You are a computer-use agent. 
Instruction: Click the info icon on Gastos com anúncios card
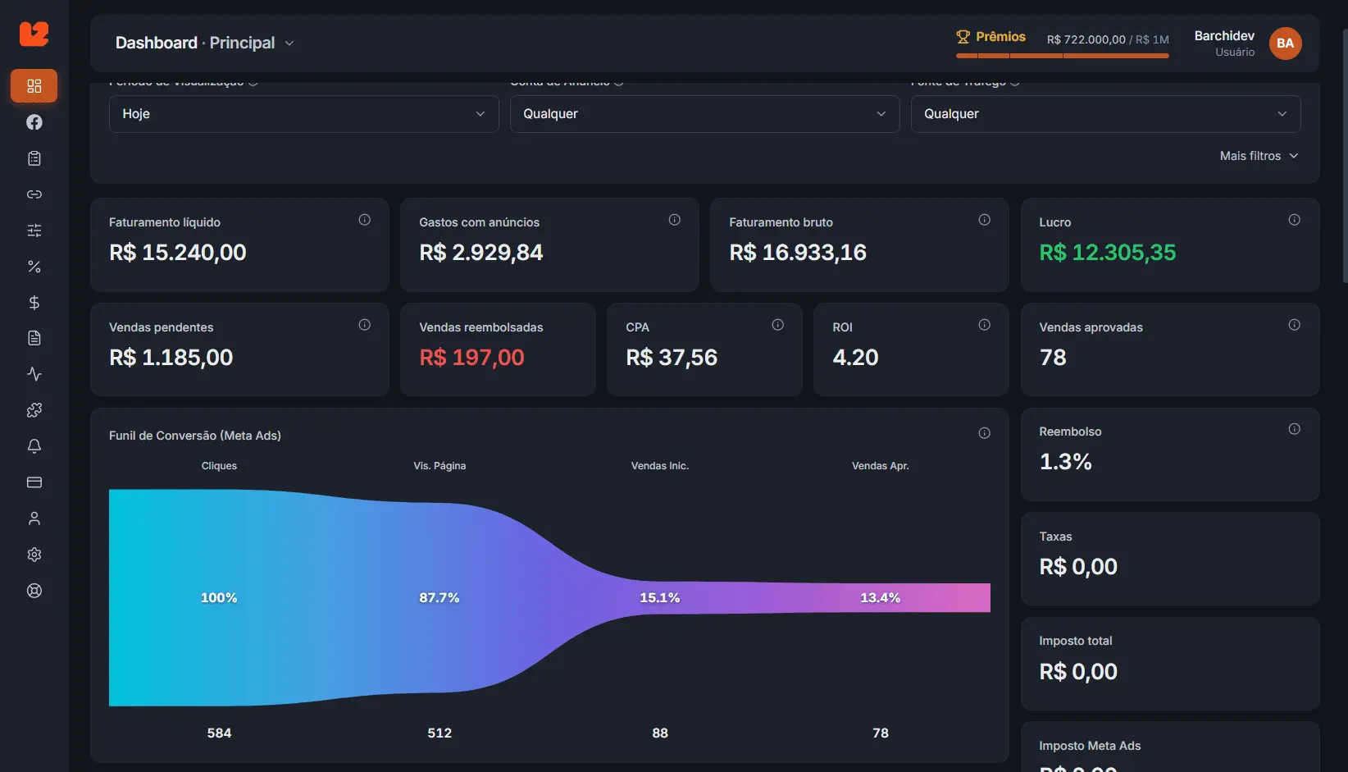pyautogui.click(x=674, y=220)
